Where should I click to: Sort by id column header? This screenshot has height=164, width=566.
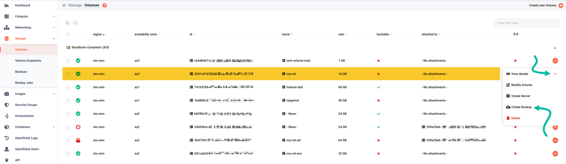point(192,34)
